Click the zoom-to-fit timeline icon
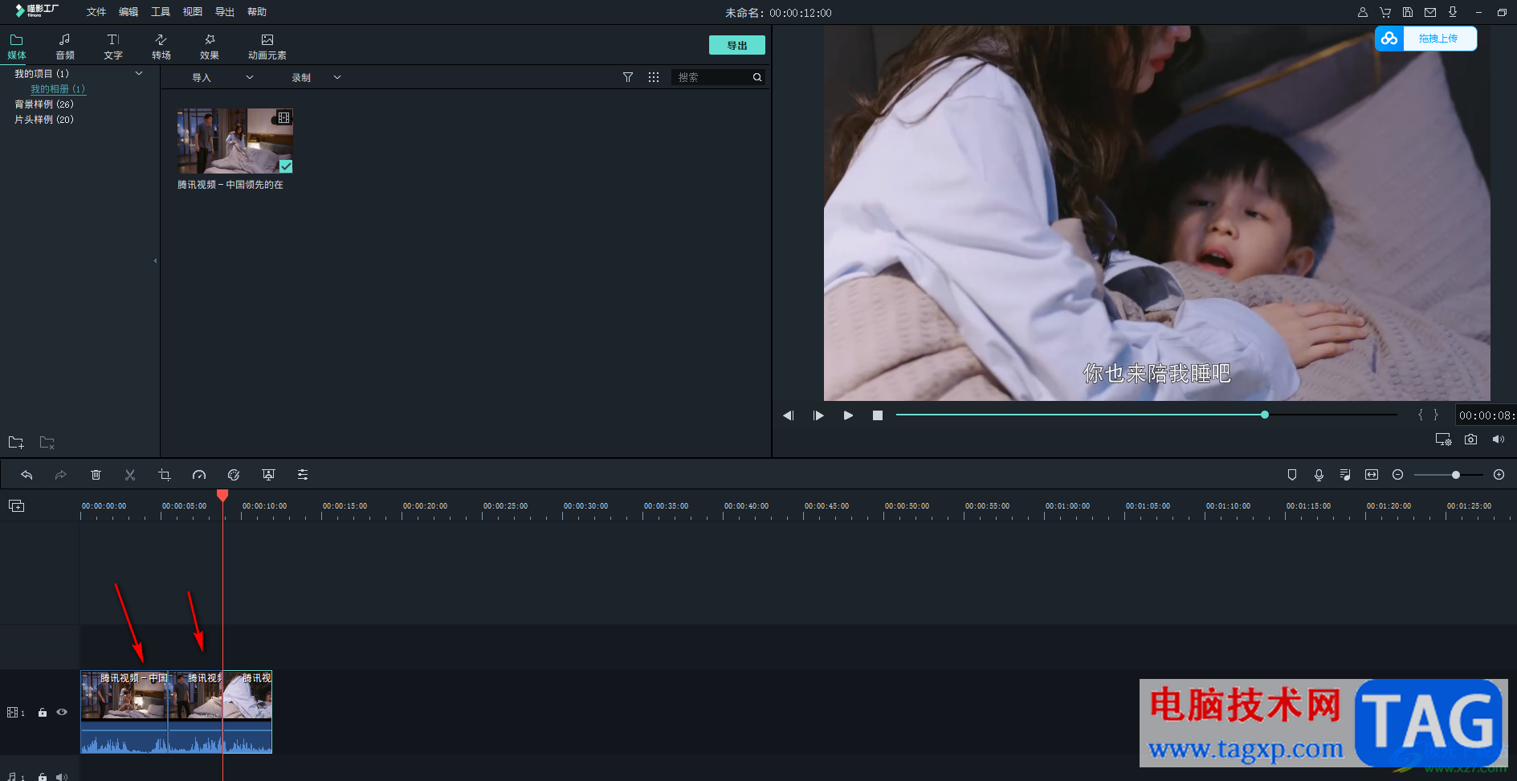Screen dimensions: 1517x781 click(x=1372, y=475)
